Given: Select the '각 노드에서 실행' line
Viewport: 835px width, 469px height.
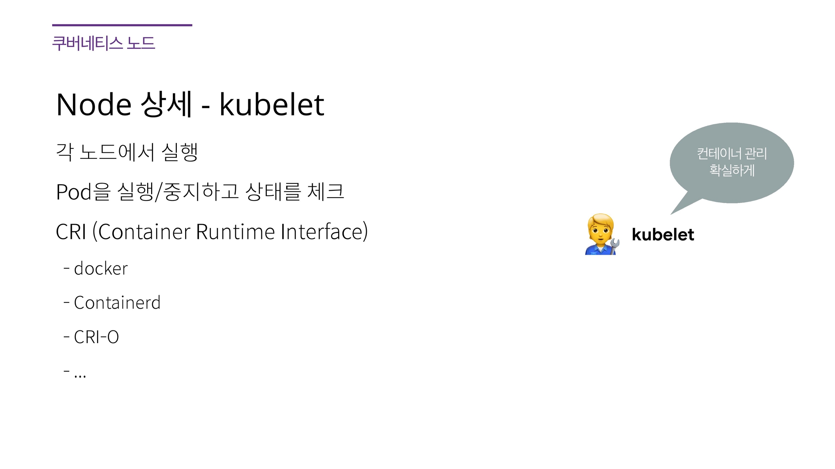Looking at the screenshot, I should click(x=127, y=152).
